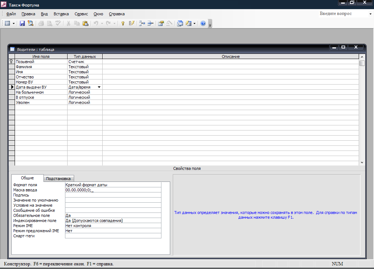Open the Properties toolbar icon

[x=161, y=23]
